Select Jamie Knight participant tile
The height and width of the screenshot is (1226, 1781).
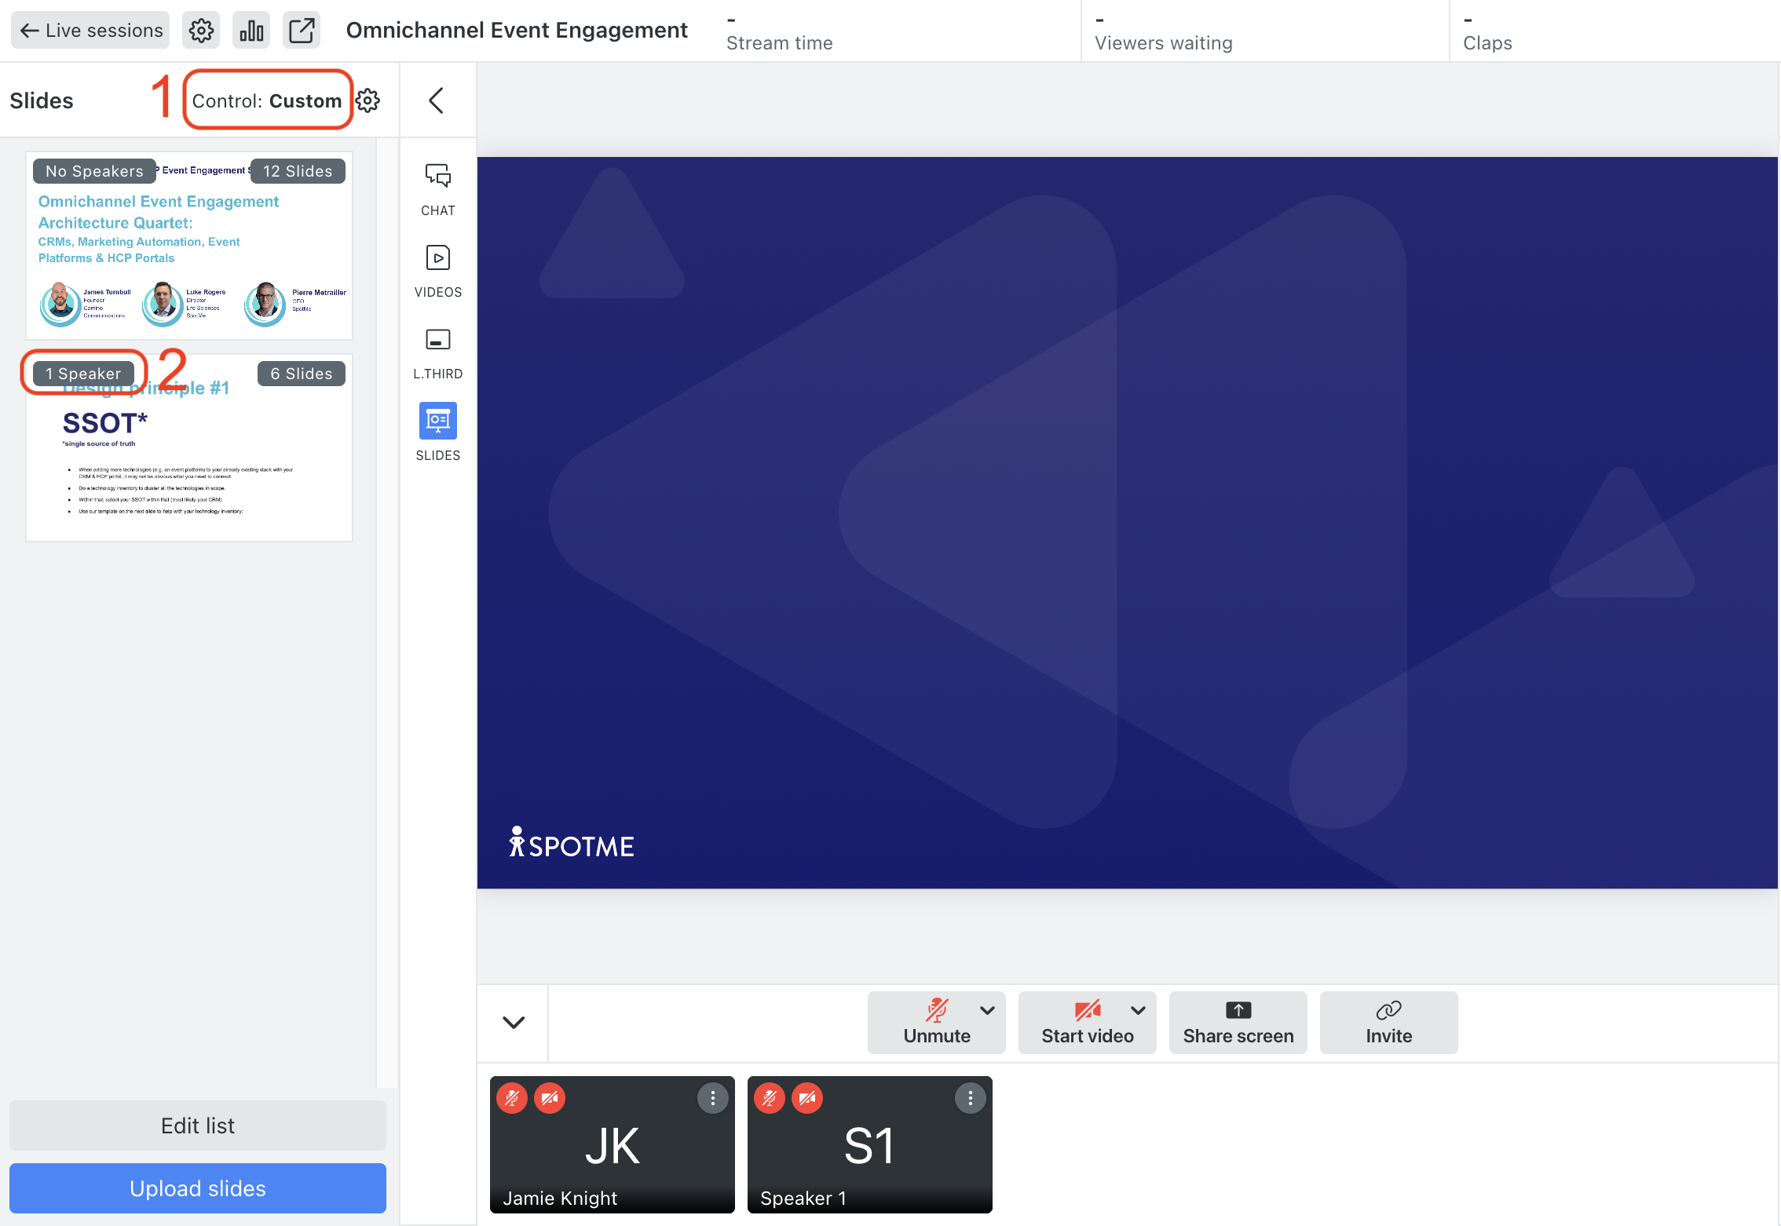coord(613,1144)
